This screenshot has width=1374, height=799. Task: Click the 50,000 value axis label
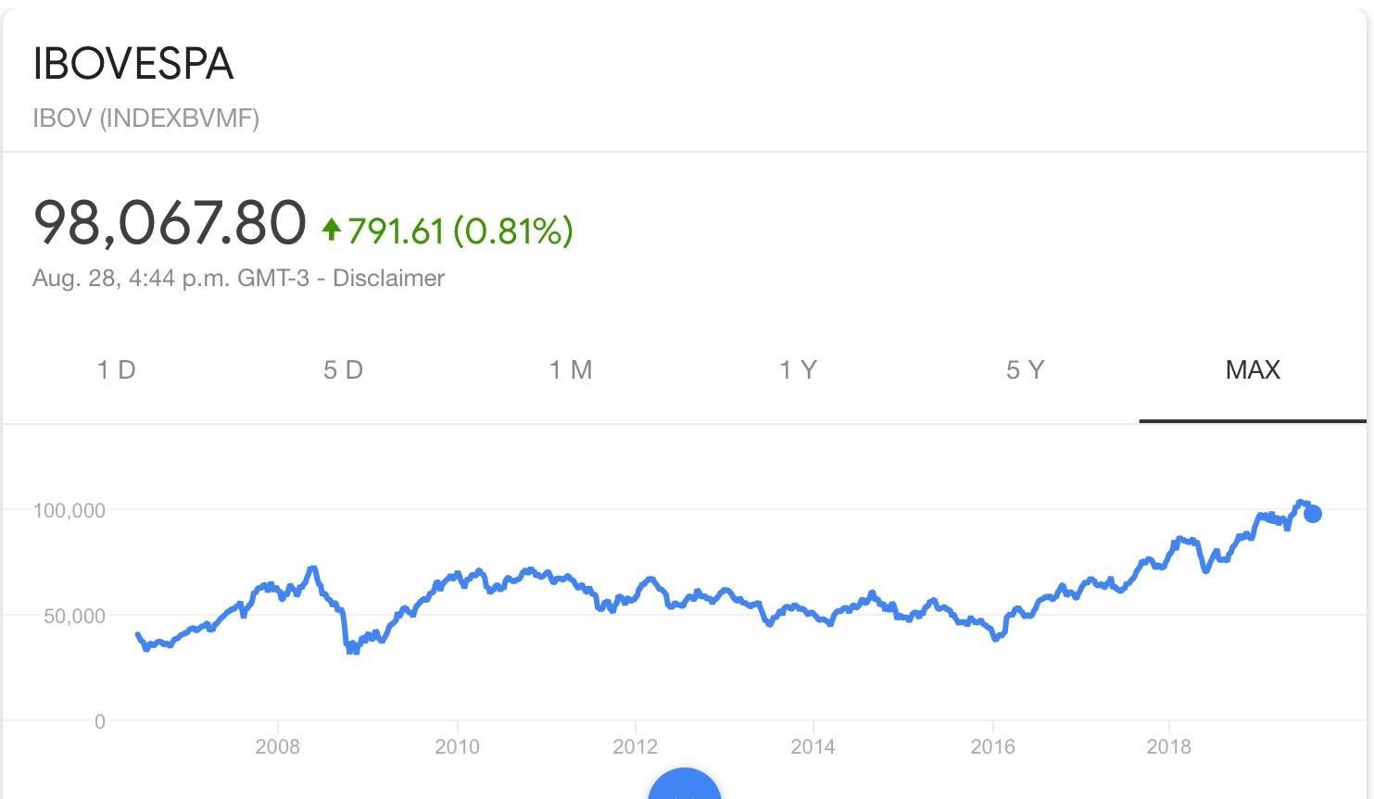click(x=74, y=617)
